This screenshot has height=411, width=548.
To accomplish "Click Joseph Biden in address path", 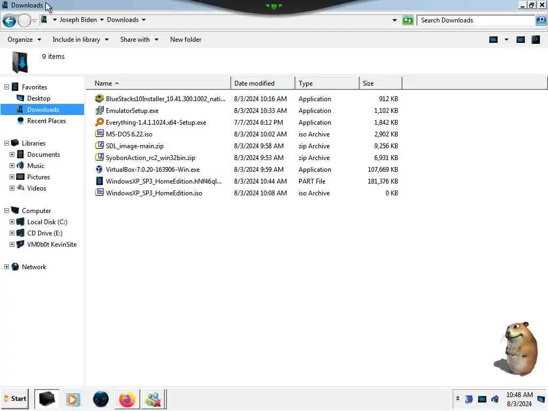I will click(x=78, y=20).
